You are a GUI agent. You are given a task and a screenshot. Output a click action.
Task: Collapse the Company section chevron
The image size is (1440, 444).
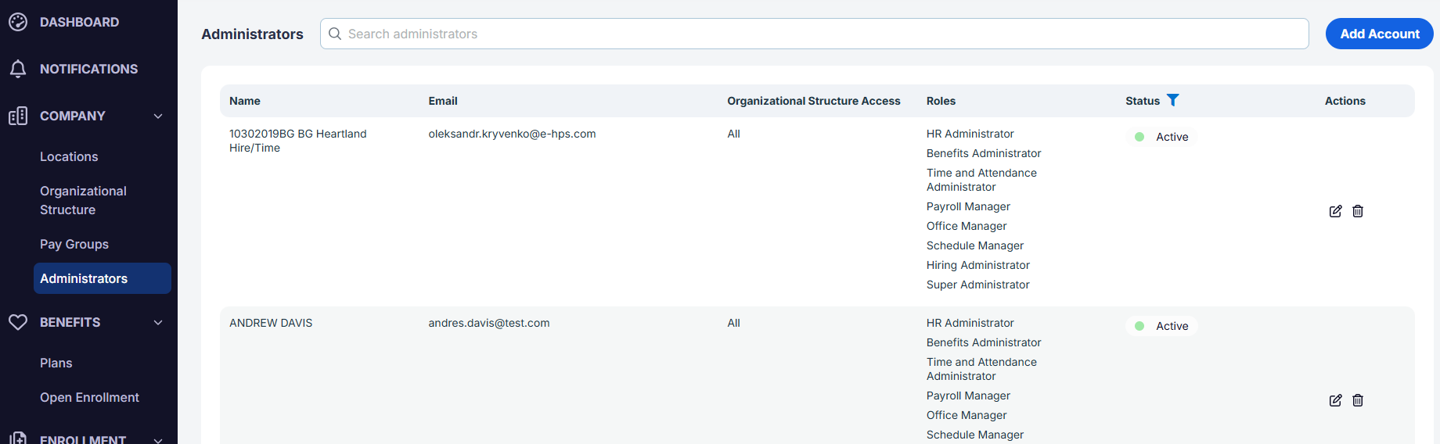coord(158,116)
